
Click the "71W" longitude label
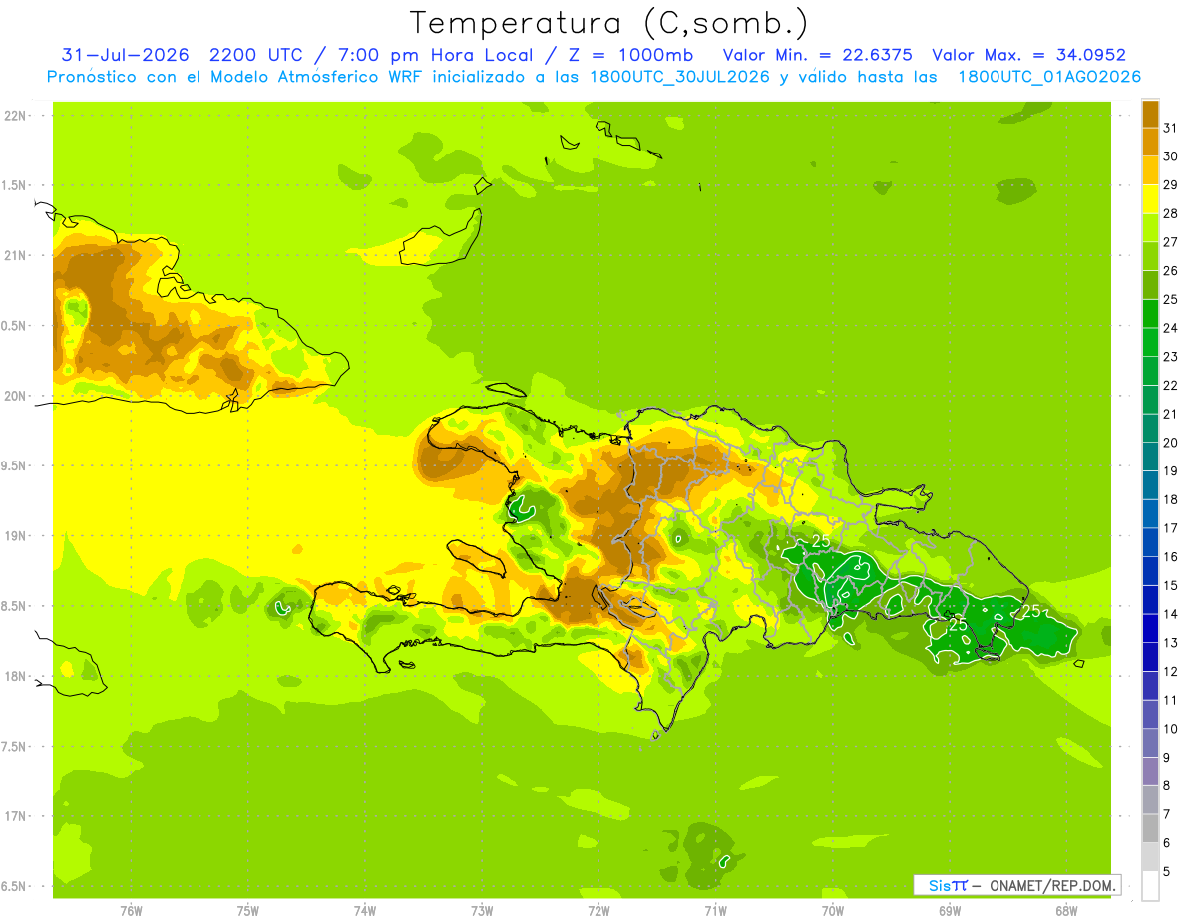[715, 911]
